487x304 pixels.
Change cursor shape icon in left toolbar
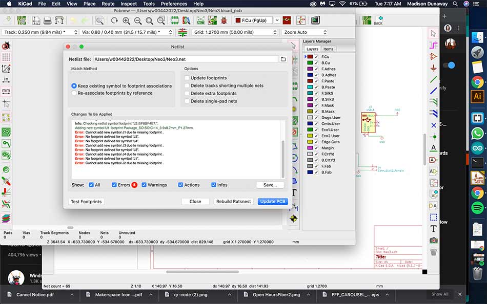coord(6,103)
